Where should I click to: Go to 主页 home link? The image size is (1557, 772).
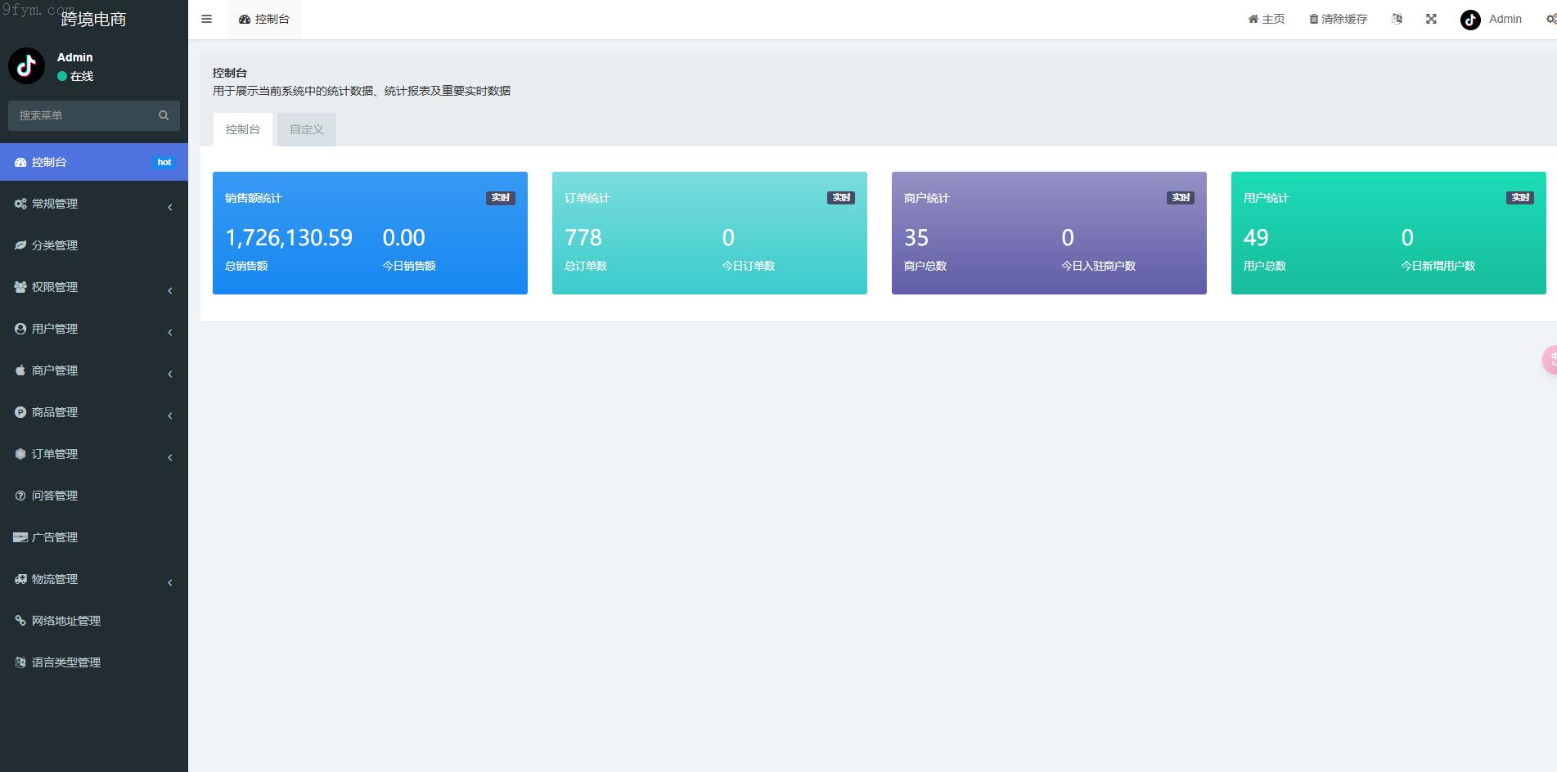coord(1267,19)
